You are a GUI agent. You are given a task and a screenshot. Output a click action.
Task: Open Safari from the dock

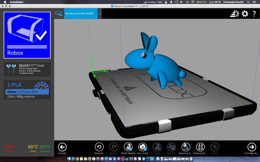click(73, 159)
